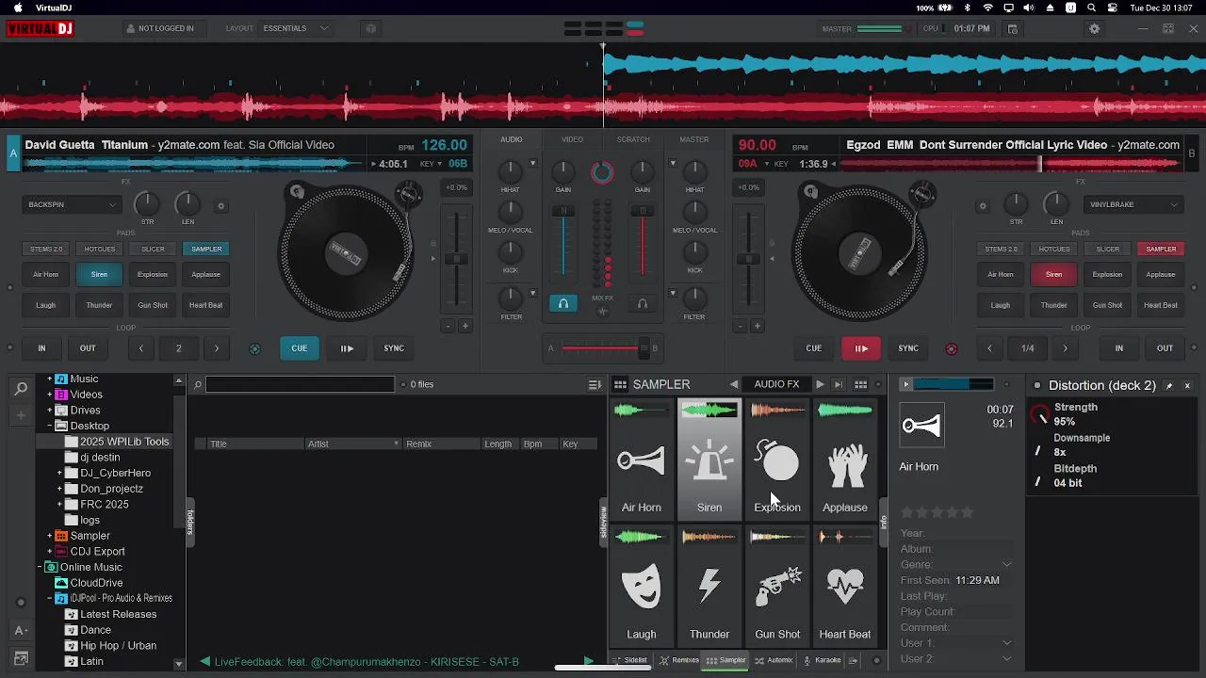The image size is (1206, 678).
Task: Trigger the Laugh mask sample icon
Action: (641, 588)
